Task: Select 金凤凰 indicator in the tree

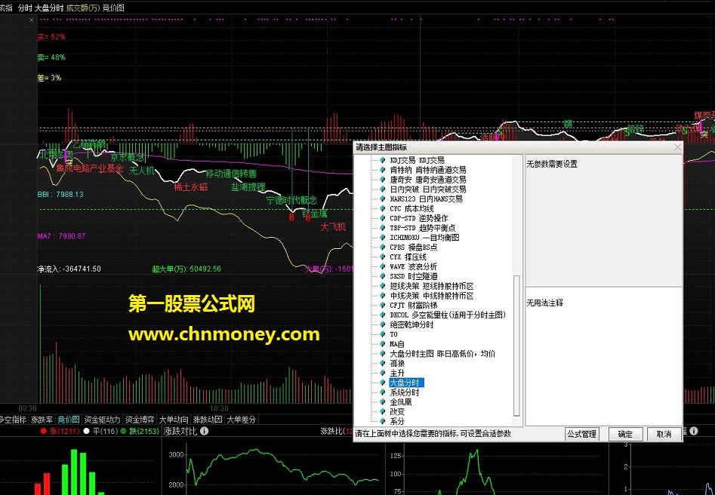Action: pyautogui.click(x=400, y=402)
